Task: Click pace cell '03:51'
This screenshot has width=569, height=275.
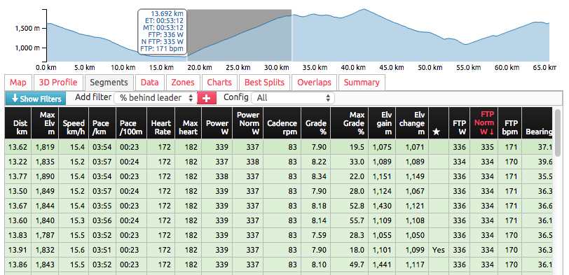Action: click(x=102, y=250)
